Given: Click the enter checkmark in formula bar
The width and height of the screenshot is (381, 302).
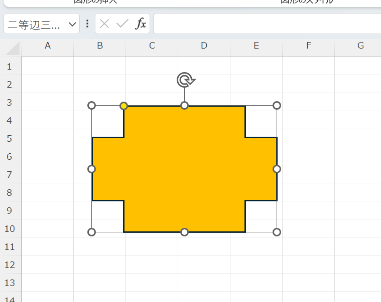Looking at the screenshot, I should point(122,24).
